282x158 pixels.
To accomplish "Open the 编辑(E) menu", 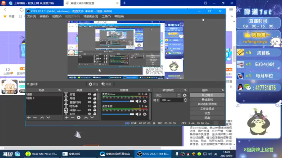I will point(44,16).
